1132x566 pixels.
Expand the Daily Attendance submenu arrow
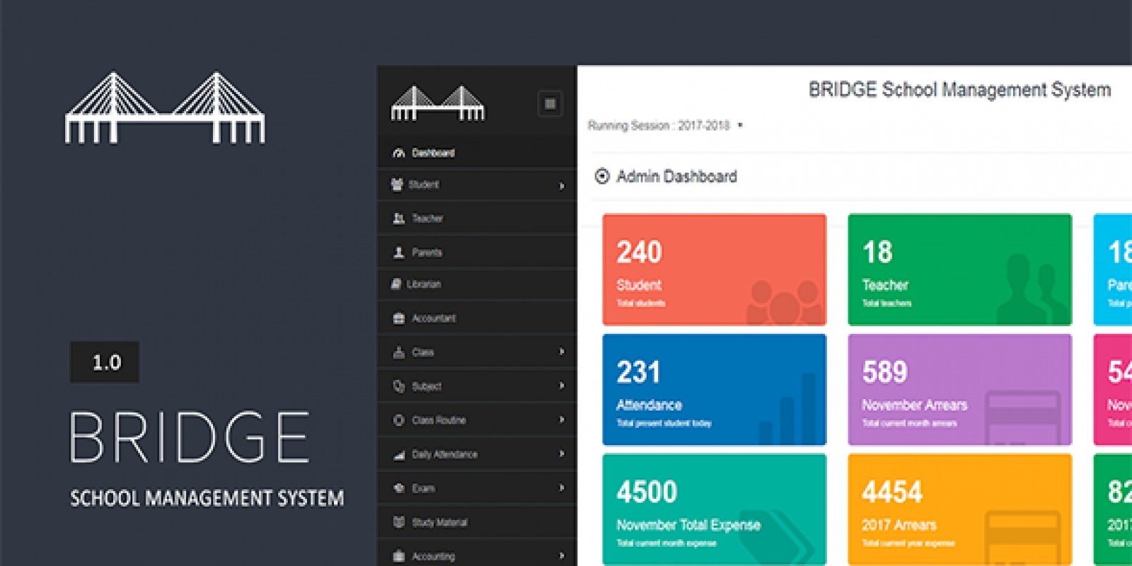point(562,454)
